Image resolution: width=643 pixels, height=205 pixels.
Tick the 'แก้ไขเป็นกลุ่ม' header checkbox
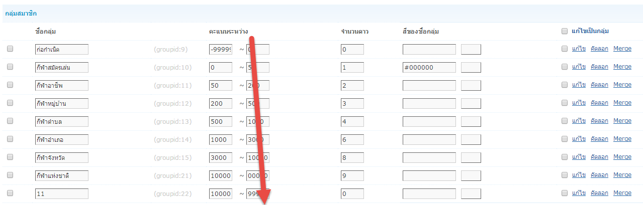564,31
